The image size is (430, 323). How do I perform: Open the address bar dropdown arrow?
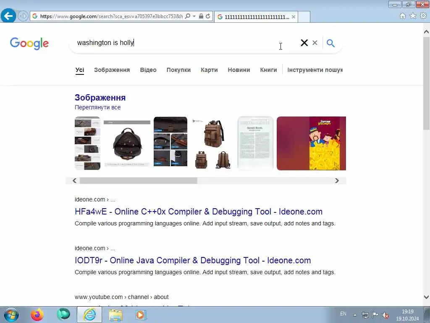(x=194, y=16)
